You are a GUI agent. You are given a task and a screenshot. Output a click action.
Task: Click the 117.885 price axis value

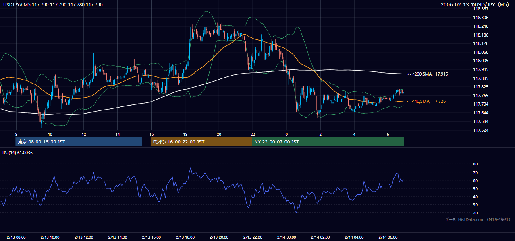coord(480,78)
